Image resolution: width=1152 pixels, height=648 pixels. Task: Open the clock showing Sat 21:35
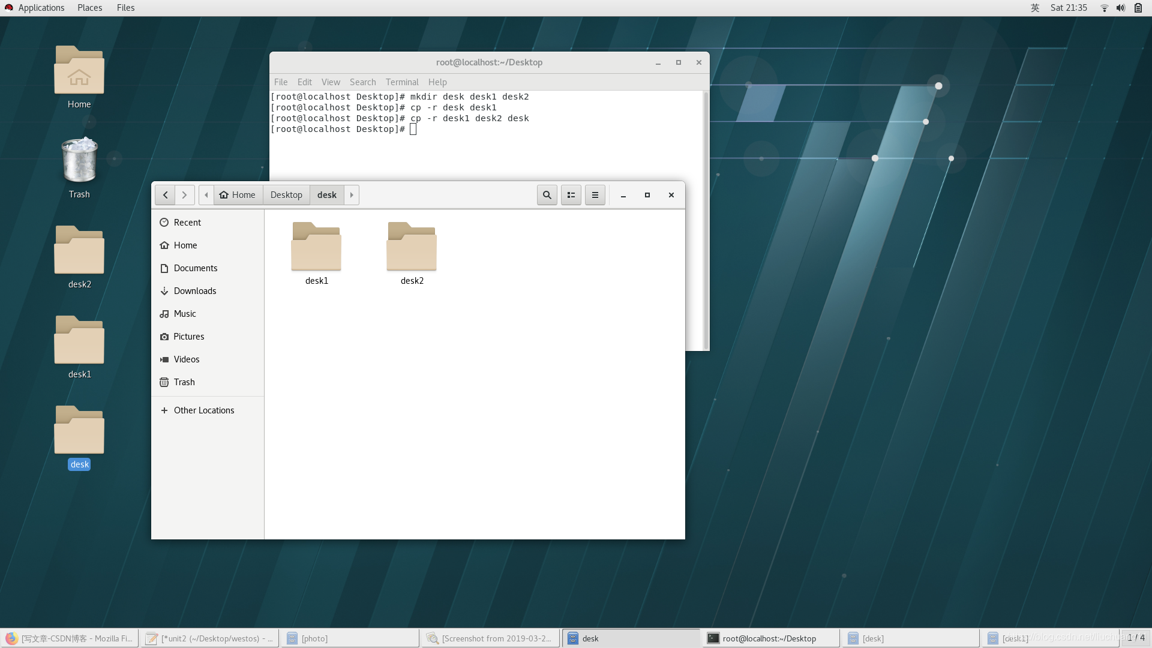point(1069,8)
